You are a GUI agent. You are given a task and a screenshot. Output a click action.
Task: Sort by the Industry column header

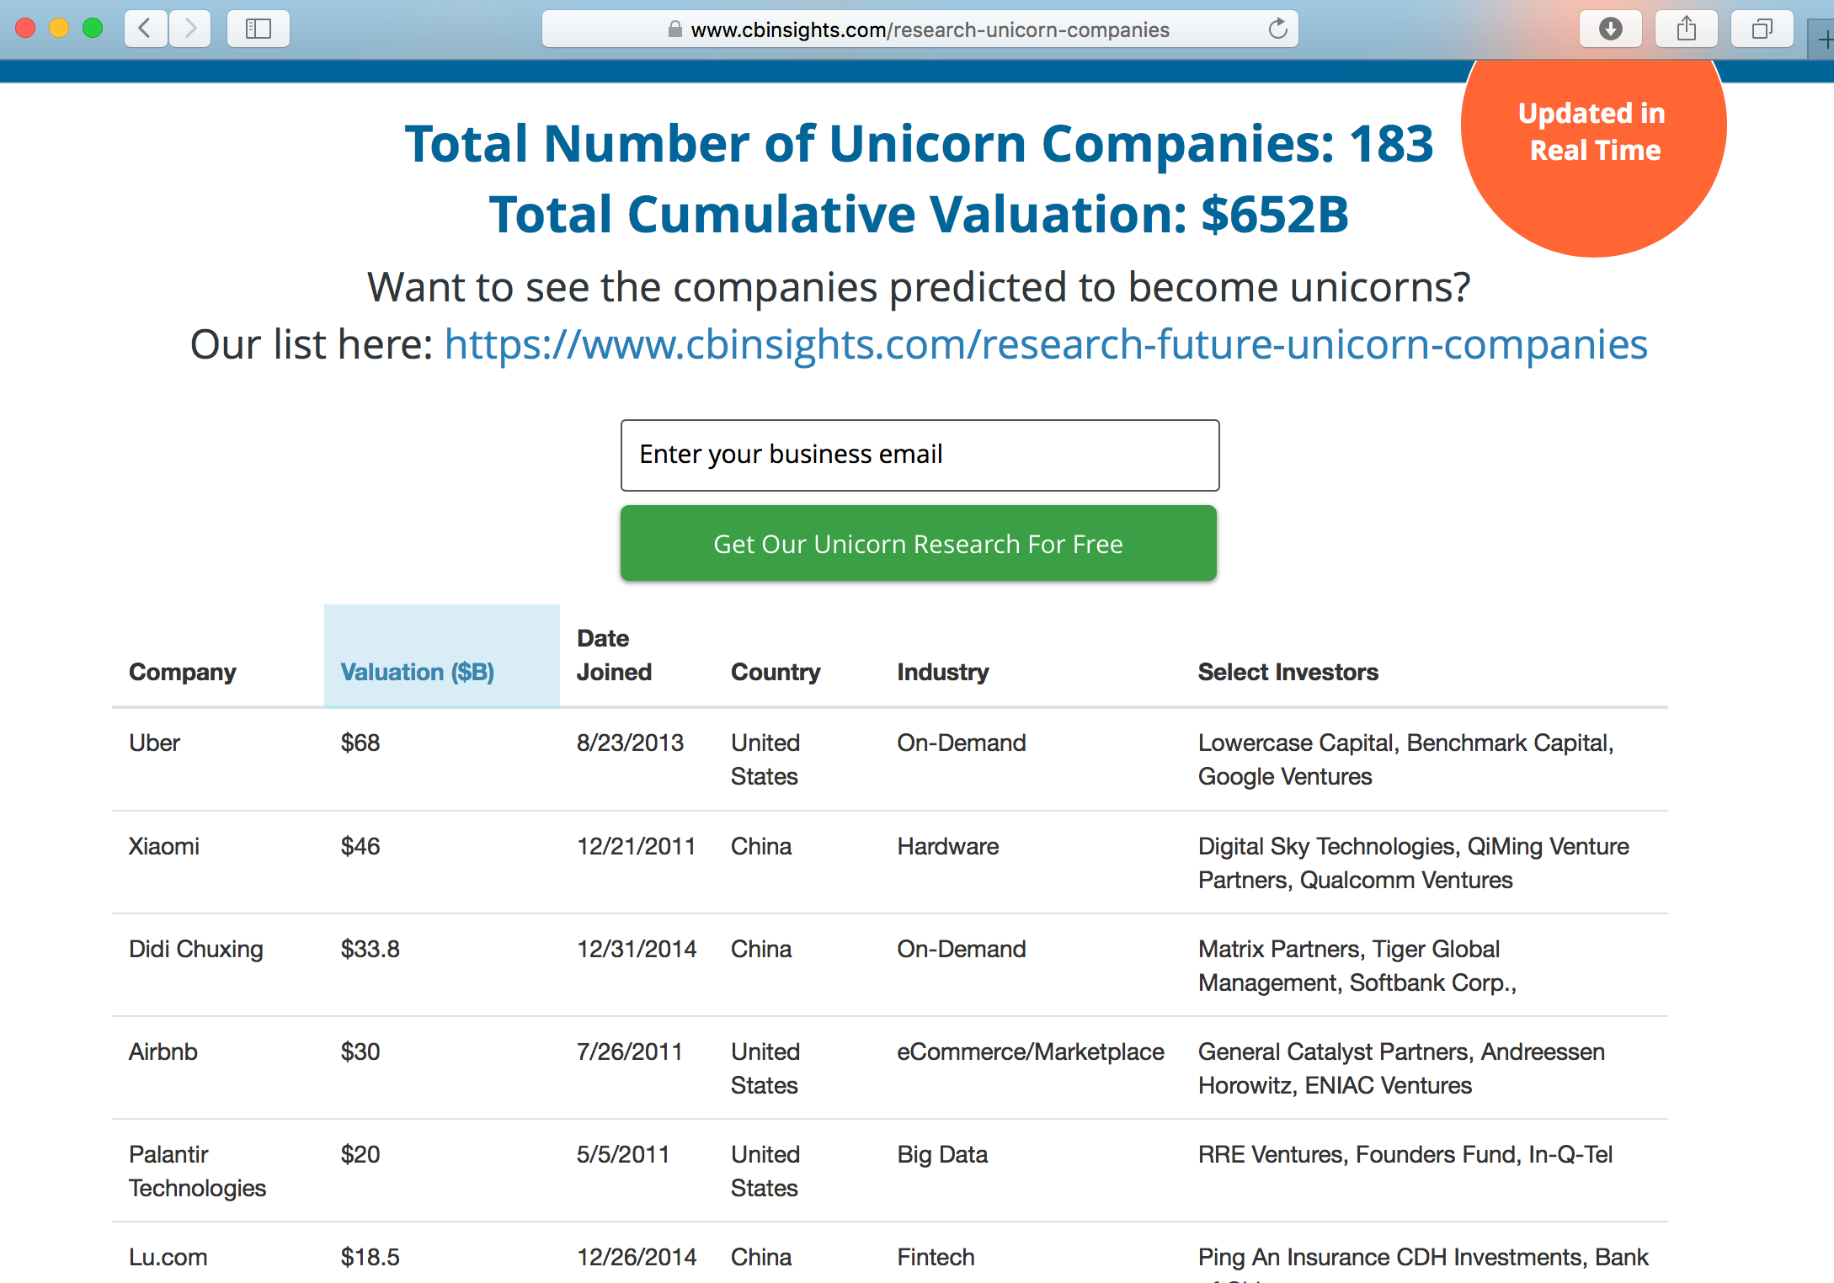(943, 672)
